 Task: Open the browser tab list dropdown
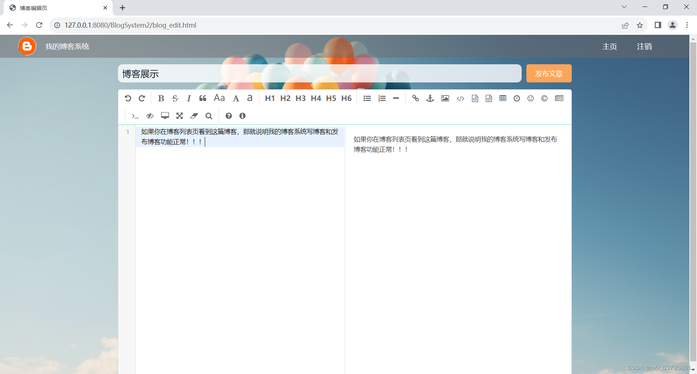click(624, 7)
